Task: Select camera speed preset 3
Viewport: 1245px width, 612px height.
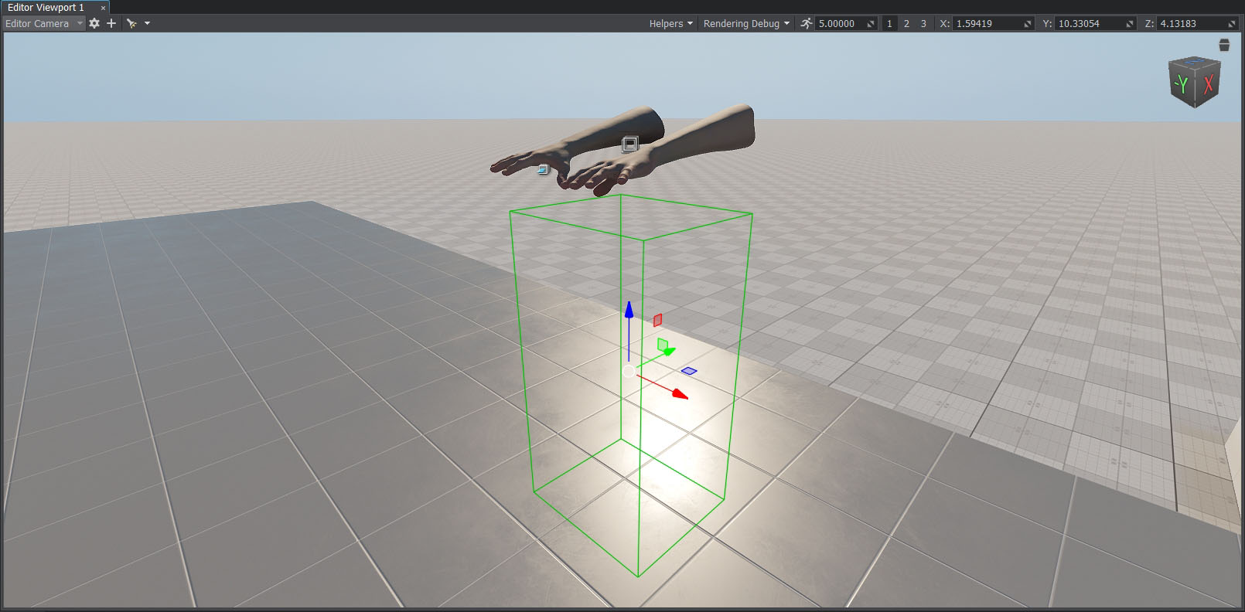Action: coord(923,23)
